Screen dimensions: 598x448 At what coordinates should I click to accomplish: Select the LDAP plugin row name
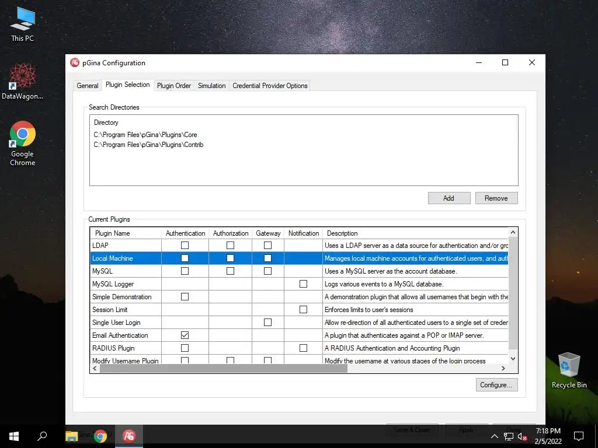pyautogui.click(x=100, y=246)
